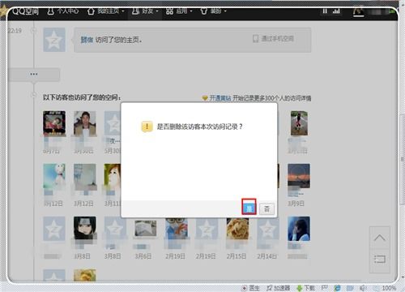This screenshot has width=405, height=292.
Task: Click the feedback icon below top arrow
Action: tap(380, 260)
